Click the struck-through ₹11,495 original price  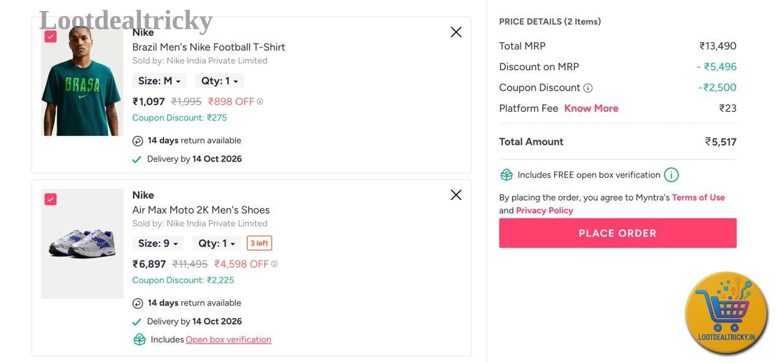(190, 264)
